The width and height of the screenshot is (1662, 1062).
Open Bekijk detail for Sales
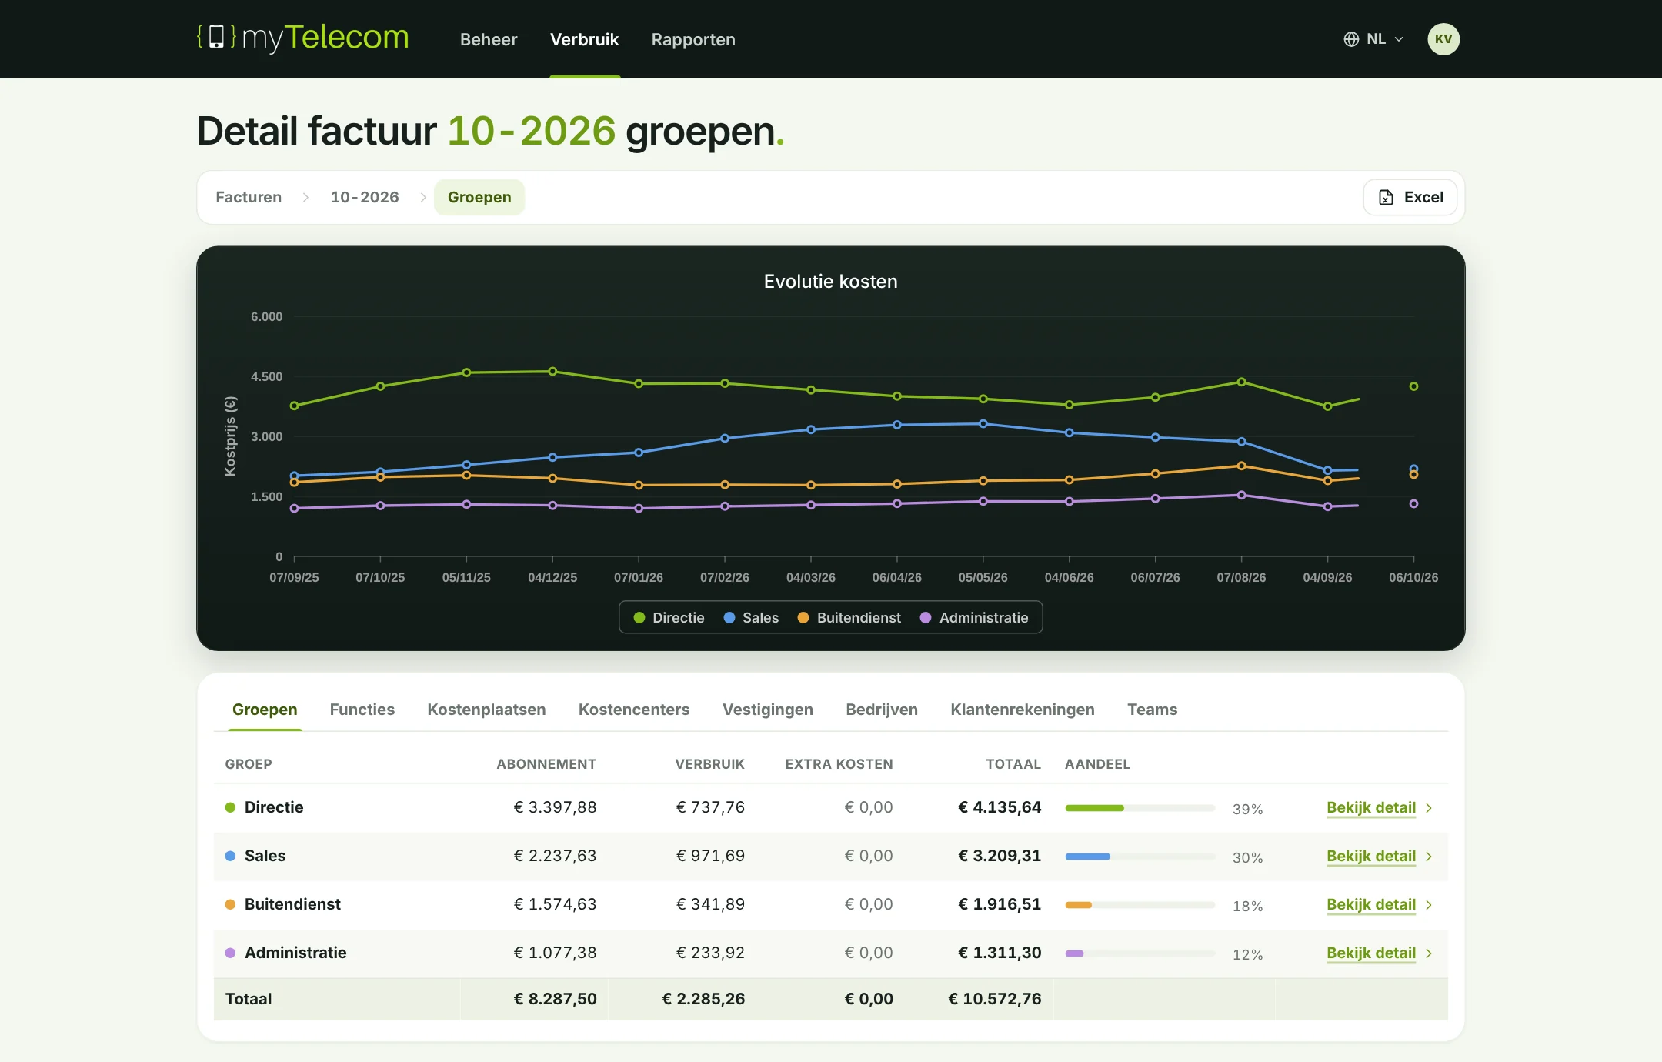[1371, 856]
